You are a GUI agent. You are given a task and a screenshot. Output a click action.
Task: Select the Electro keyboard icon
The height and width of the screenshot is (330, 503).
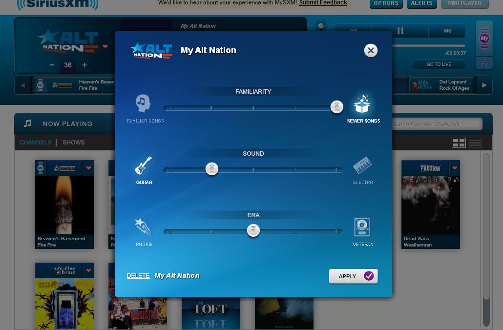pyautogui.click(x=362, y=166)
